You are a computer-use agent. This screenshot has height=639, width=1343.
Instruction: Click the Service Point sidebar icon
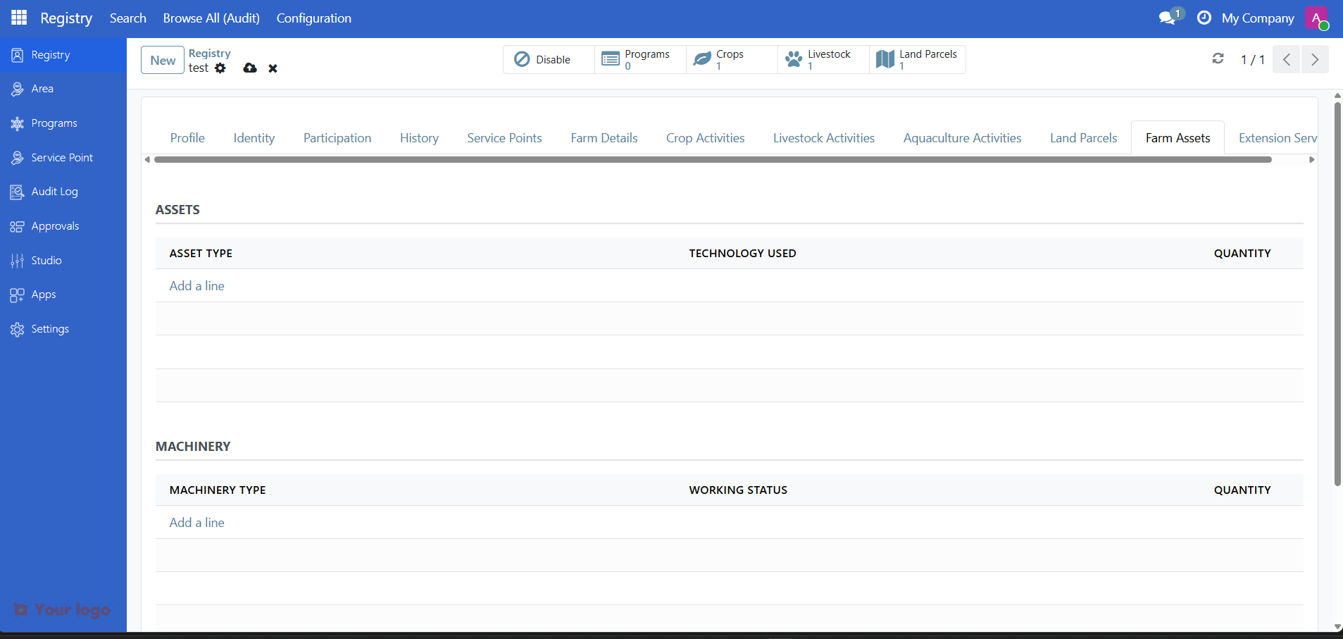18,158
